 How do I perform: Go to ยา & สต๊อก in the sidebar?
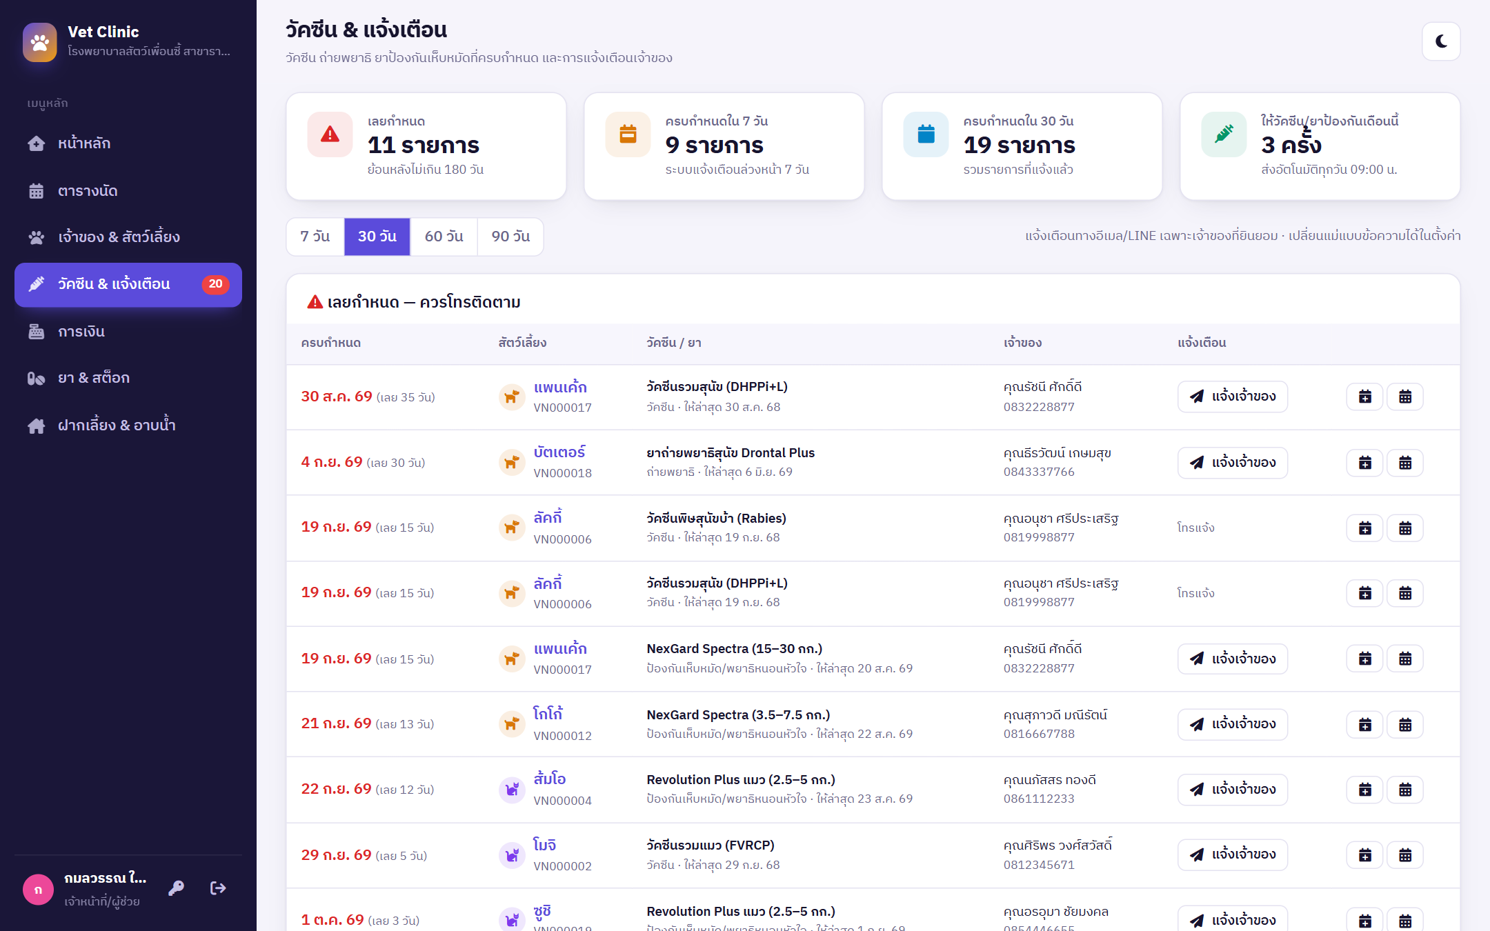pyautogui.click(x=128, y=378)
